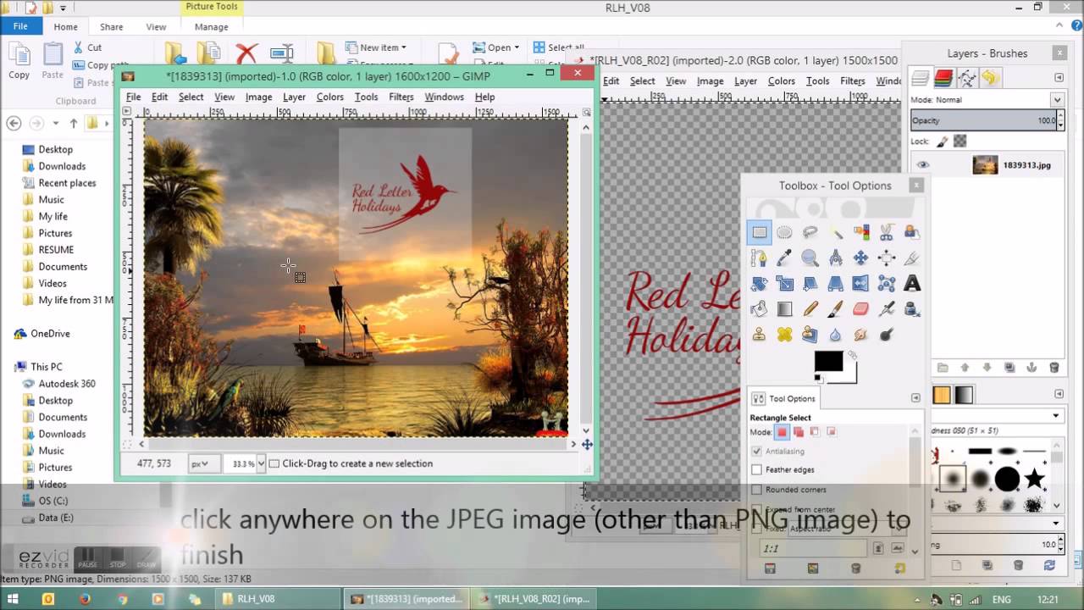Select the Ellipse Select tool

pos(785,232)
